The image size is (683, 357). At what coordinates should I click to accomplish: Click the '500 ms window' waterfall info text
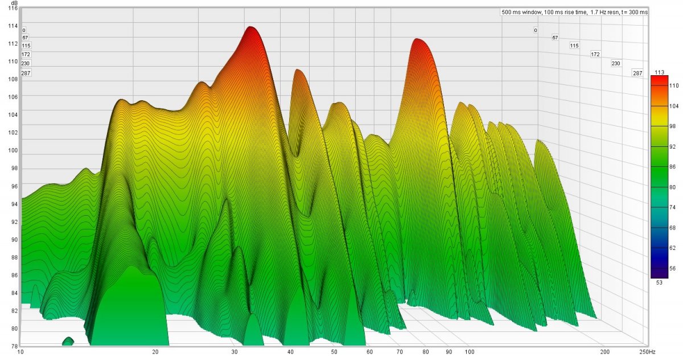(574, 11)
